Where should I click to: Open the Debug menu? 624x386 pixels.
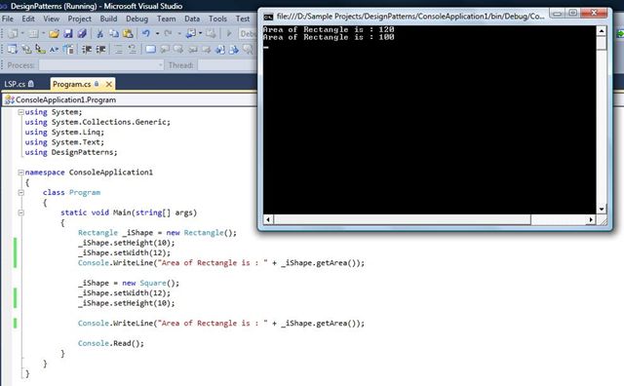coord(136,19)
